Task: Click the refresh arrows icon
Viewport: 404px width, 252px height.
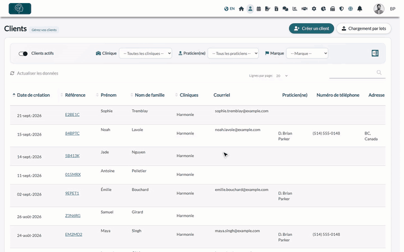Action: pyautogui.click(x=12, y=73)
